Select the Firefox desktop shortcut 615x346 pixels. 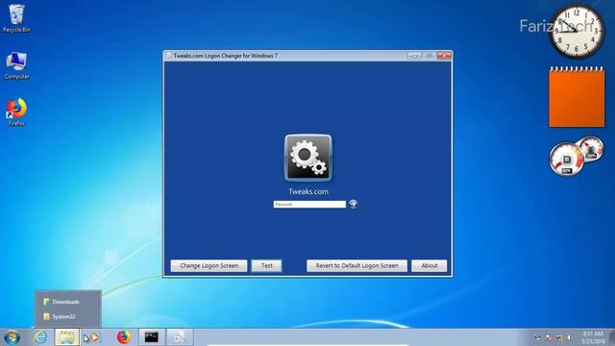point(16,112)
